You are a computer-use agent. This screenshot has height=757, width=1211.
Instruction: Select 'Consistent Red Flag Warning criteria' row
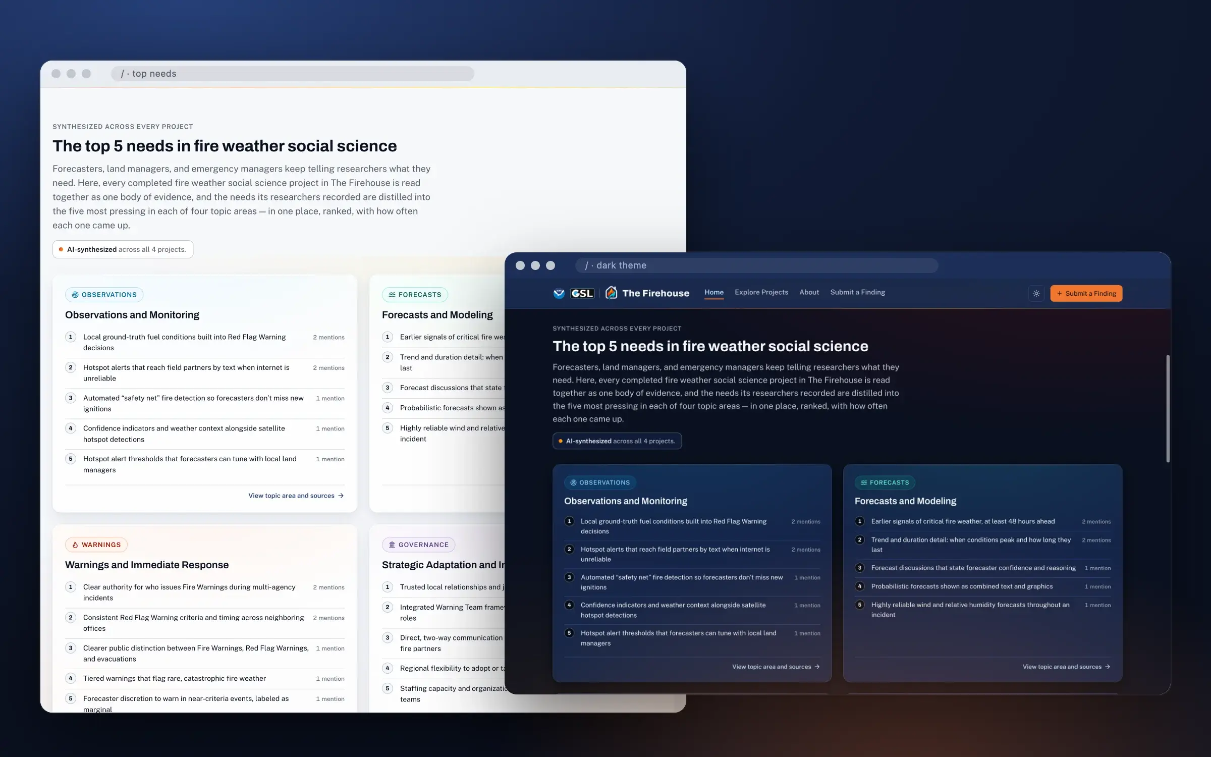coord(205,623)
